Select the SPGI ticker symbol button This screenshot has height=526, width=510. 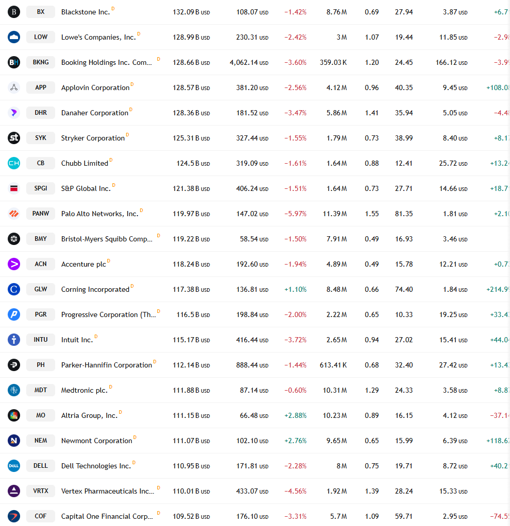41,188
